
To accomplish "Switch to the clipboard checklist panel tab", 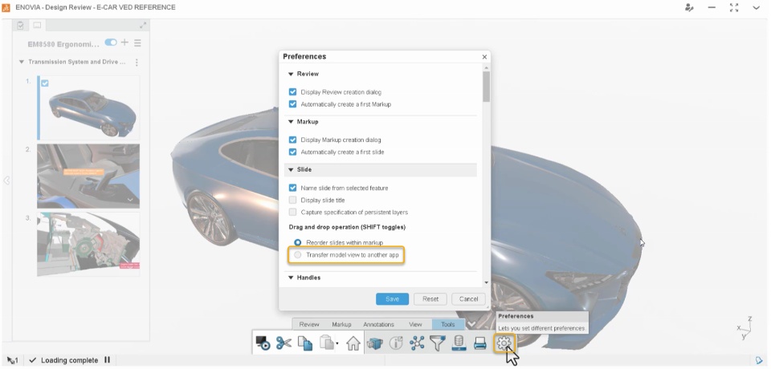I will [x=20, y=25].
